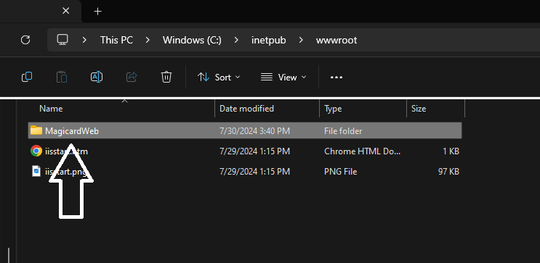Image resolution: width=540 pixels, height=263 pixels.
Task: Click the Rename icon in the toolbar
Action: click(97, 77)
